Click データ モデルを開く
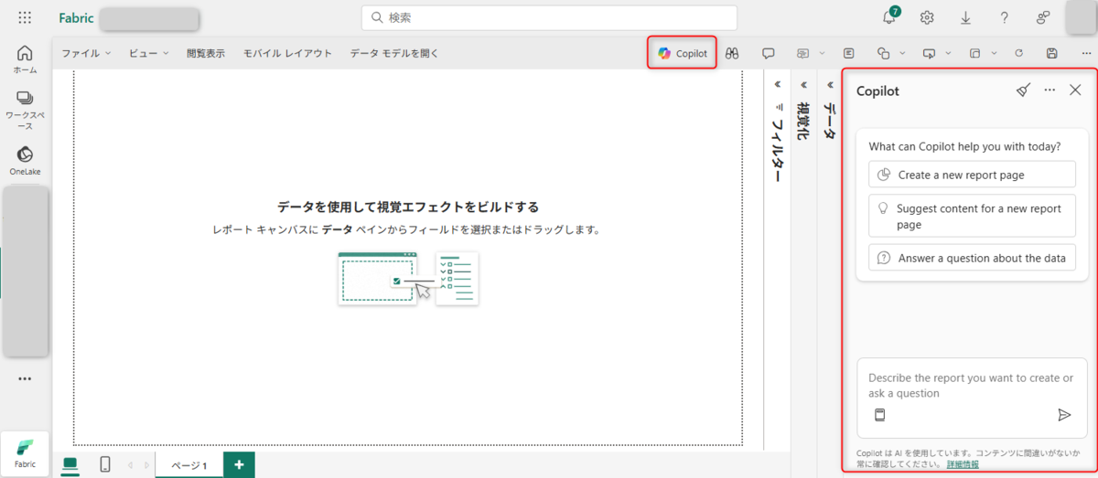 [x=394, y=53]
